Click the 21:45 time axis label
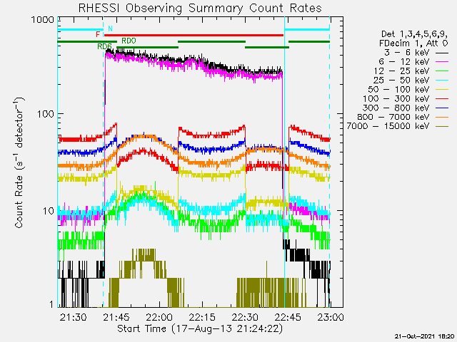The width and height of the screenshot is (457, 342). pos(116,317)
